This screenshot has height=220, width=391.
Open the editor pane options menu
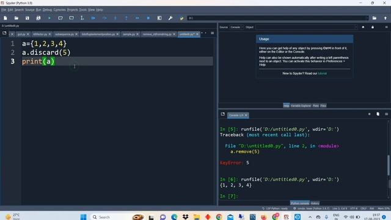(x=212, y=33)
